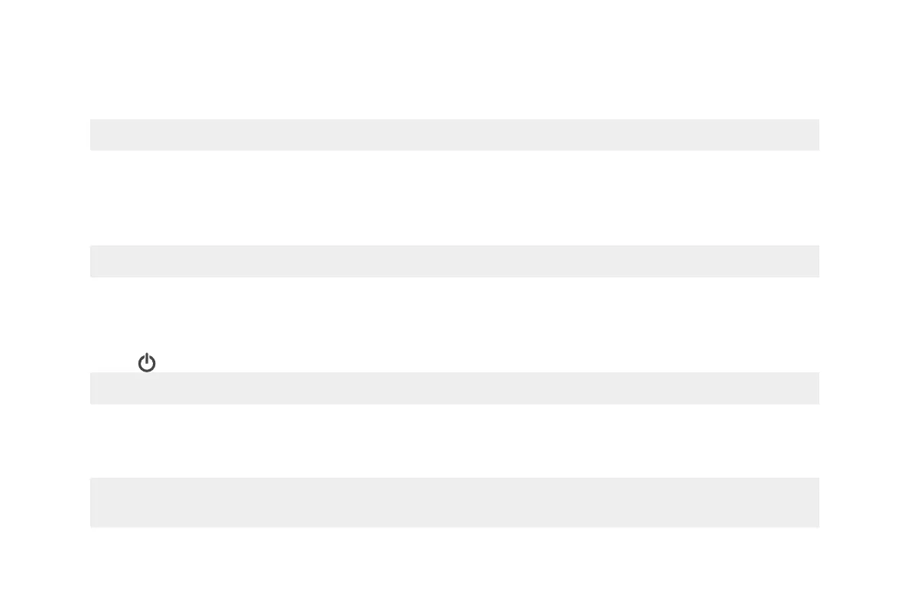Select the second gray highlighted row
The width and height of the screenshot is (911, 607).
pyautogui.click(x=454, y=261)
